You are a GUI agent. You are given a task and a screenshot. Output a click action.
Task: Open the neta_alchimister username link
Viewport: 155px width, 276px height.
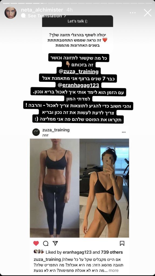point(42,10)
